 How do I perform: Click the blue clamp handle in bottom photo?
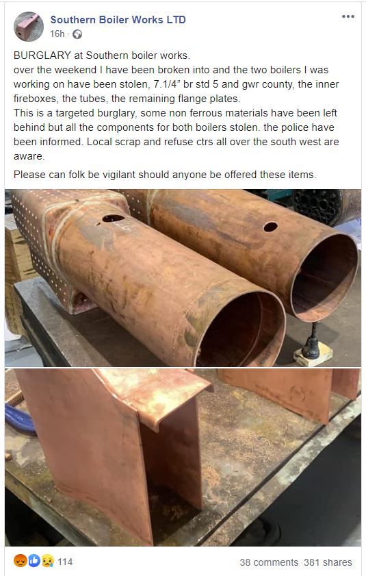click(19, 418)
